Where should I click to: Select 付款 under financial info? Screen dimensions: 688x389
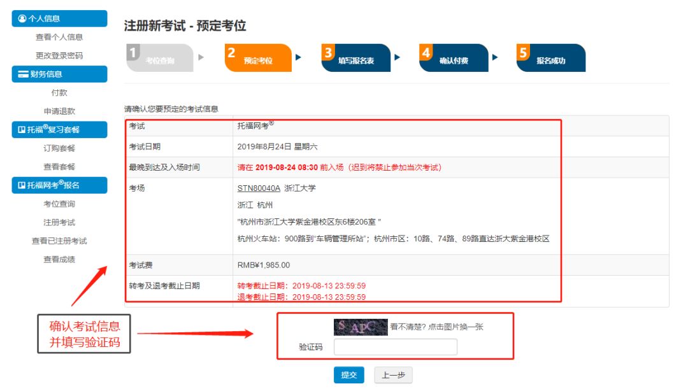click(59, 93)
